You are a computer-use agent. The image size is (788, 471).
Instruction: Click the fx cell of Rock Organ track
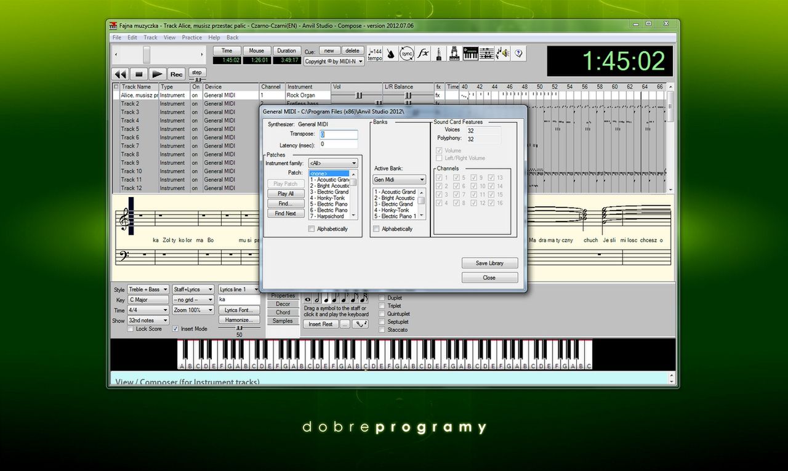point(438,95)
